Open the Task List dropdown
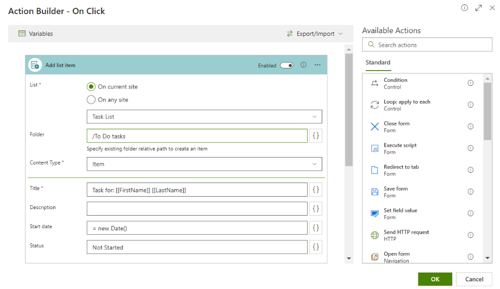This screenshot has height=289, width=500. click(204, 117)
